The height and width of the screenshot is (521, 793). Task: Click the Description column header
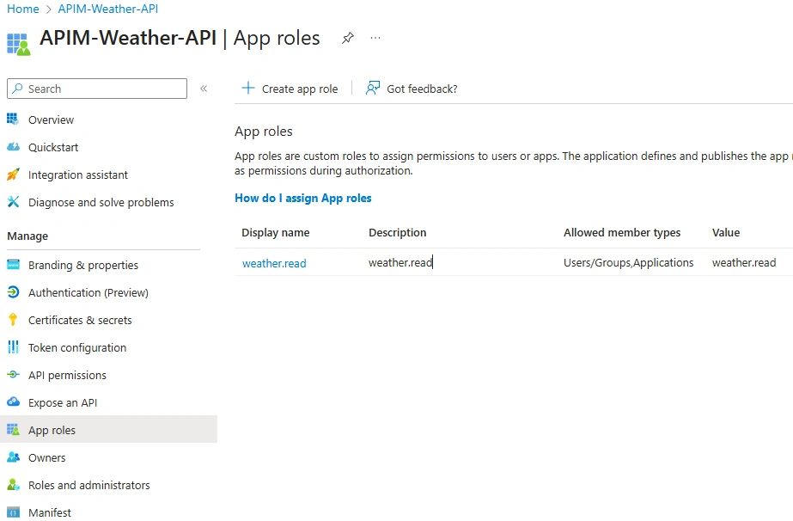pyautogui.click(x=398, y=232)
